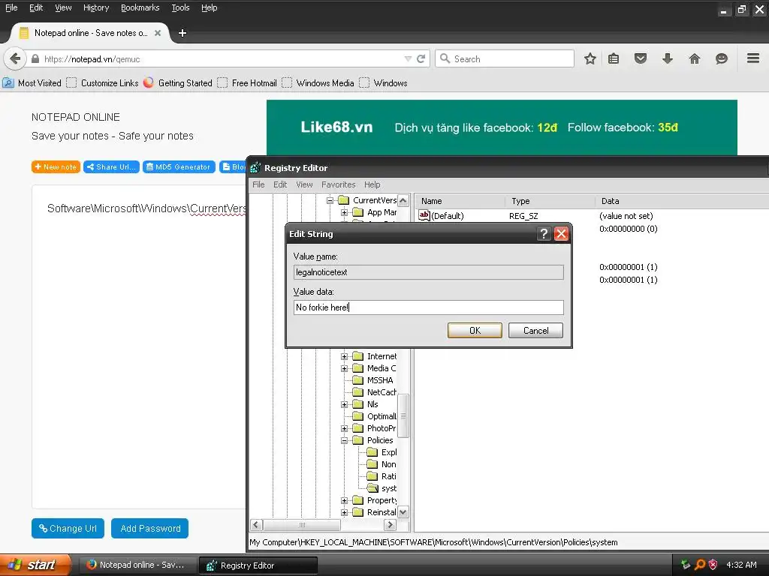Collapse the CurrentVersion tree node
The width and height of the screenshot is (769, 576).
[330, 200]
